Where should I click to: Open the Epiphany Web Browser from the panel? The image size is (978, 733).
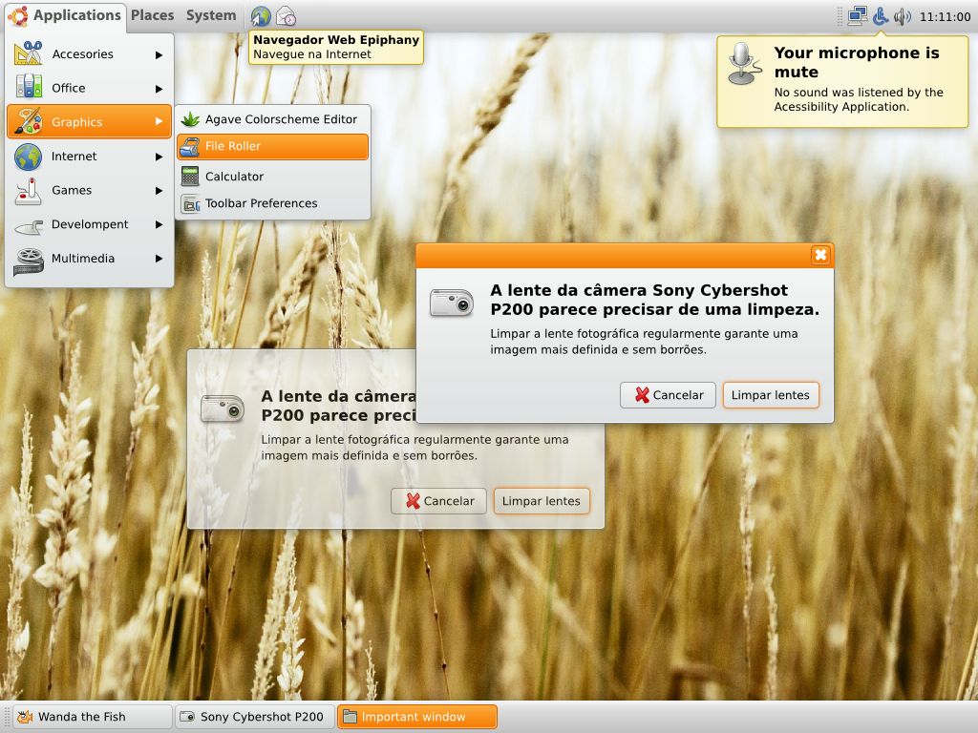(262, 15)
